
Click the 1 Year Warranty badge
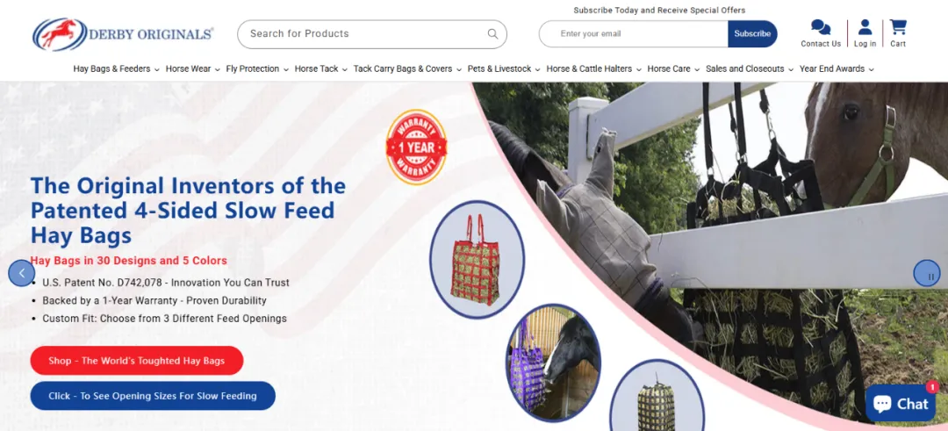(417, 147)
